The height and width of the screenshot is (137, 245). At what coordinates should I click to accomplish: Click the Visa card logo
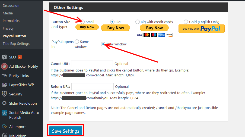tap(139, 35)
